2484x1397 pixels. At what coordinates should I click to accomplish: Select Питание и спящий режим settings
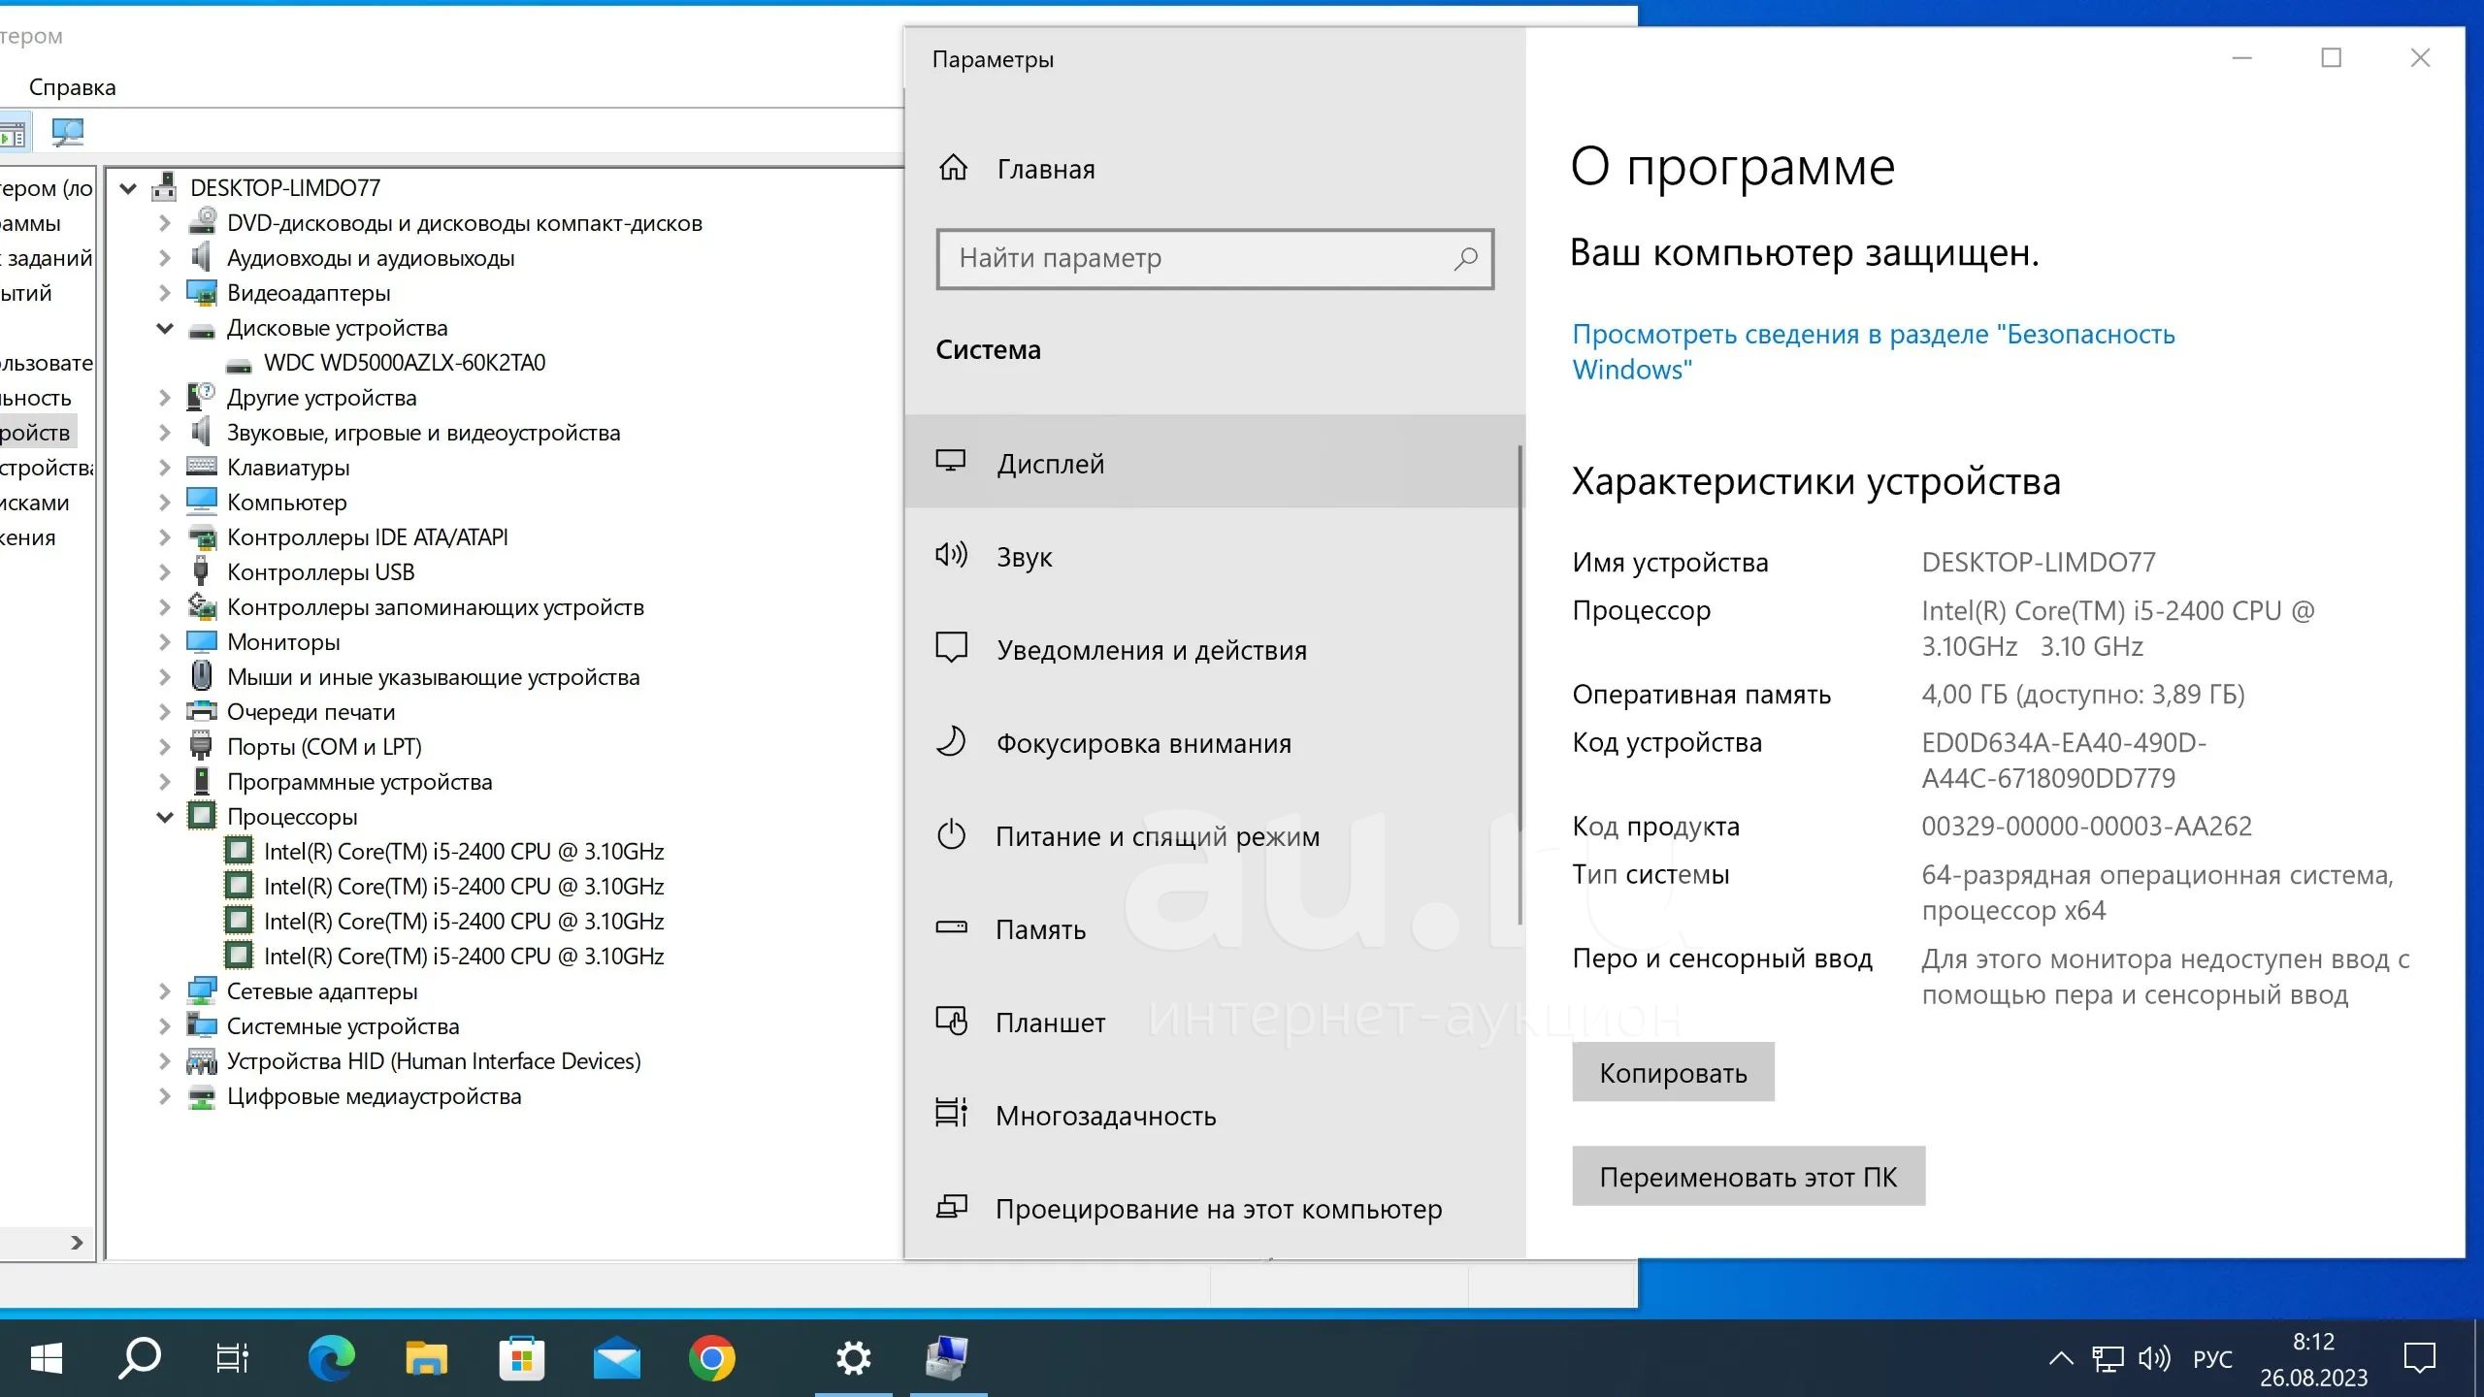tap(1157, 836)
